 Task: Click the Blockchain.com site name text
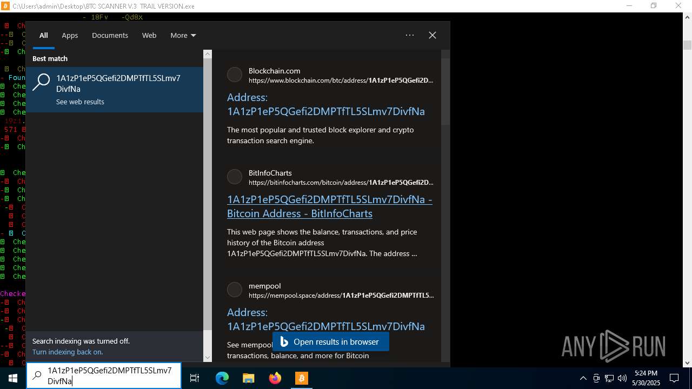274,71
